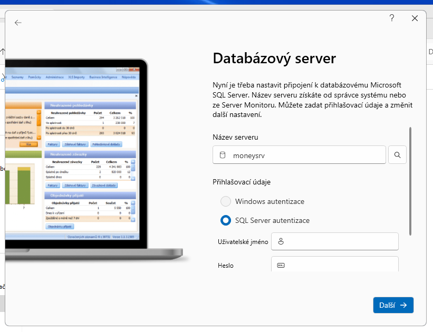Close the Databázový server dialog

point(415,18)
